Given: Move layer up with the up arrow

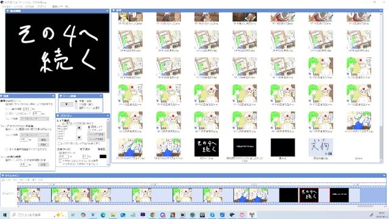Looking at the screenshot, I should pos(79,128).
